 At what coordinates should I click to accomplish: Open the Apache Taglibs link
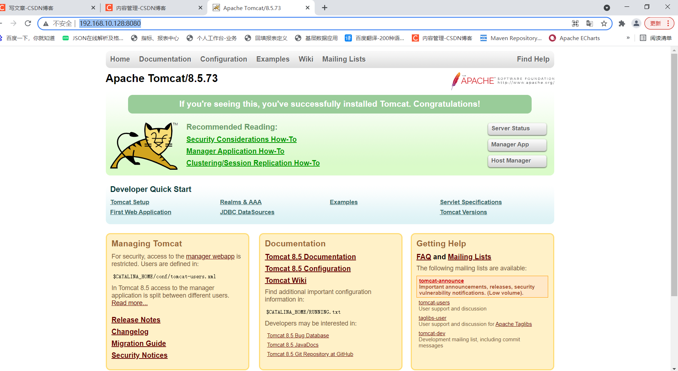[x=513, y=324]
